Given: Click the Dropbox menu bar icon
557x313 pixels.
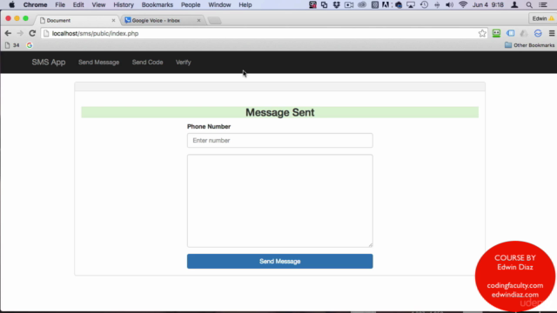Looking at the screenshot, I should point(336,5).
